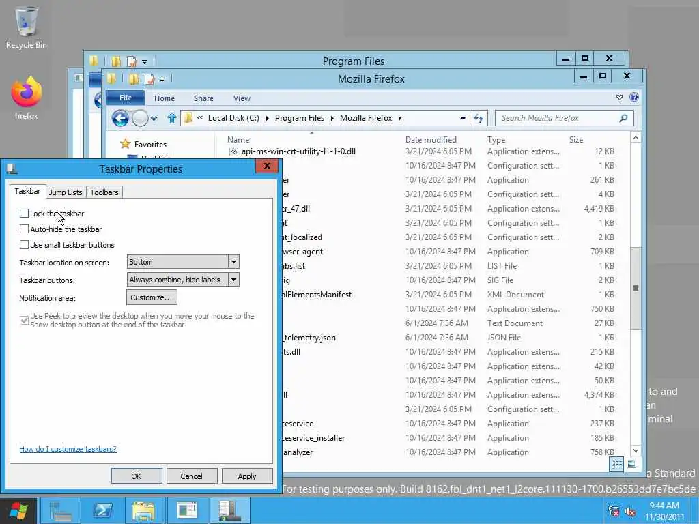Click the grayed Use Peek checkbox
Image resolution: width=699 pixels, height=524 pixels.
coord(24,320)
